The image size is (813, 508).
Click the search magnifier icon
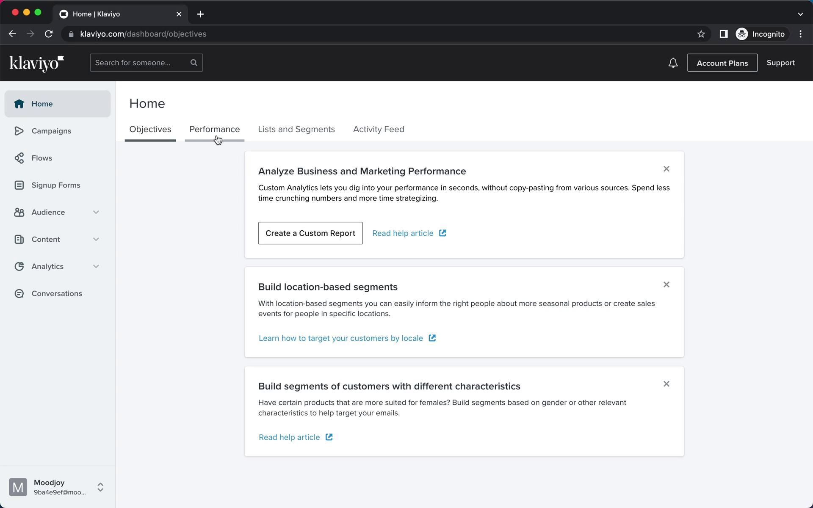coord(194,63)
